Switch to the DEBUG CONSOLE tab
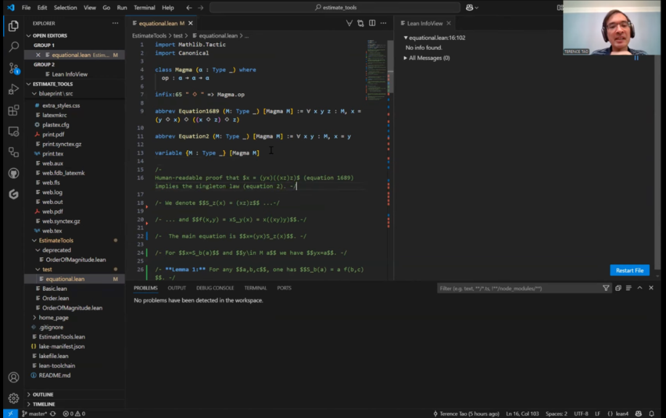 click(215, 288)
